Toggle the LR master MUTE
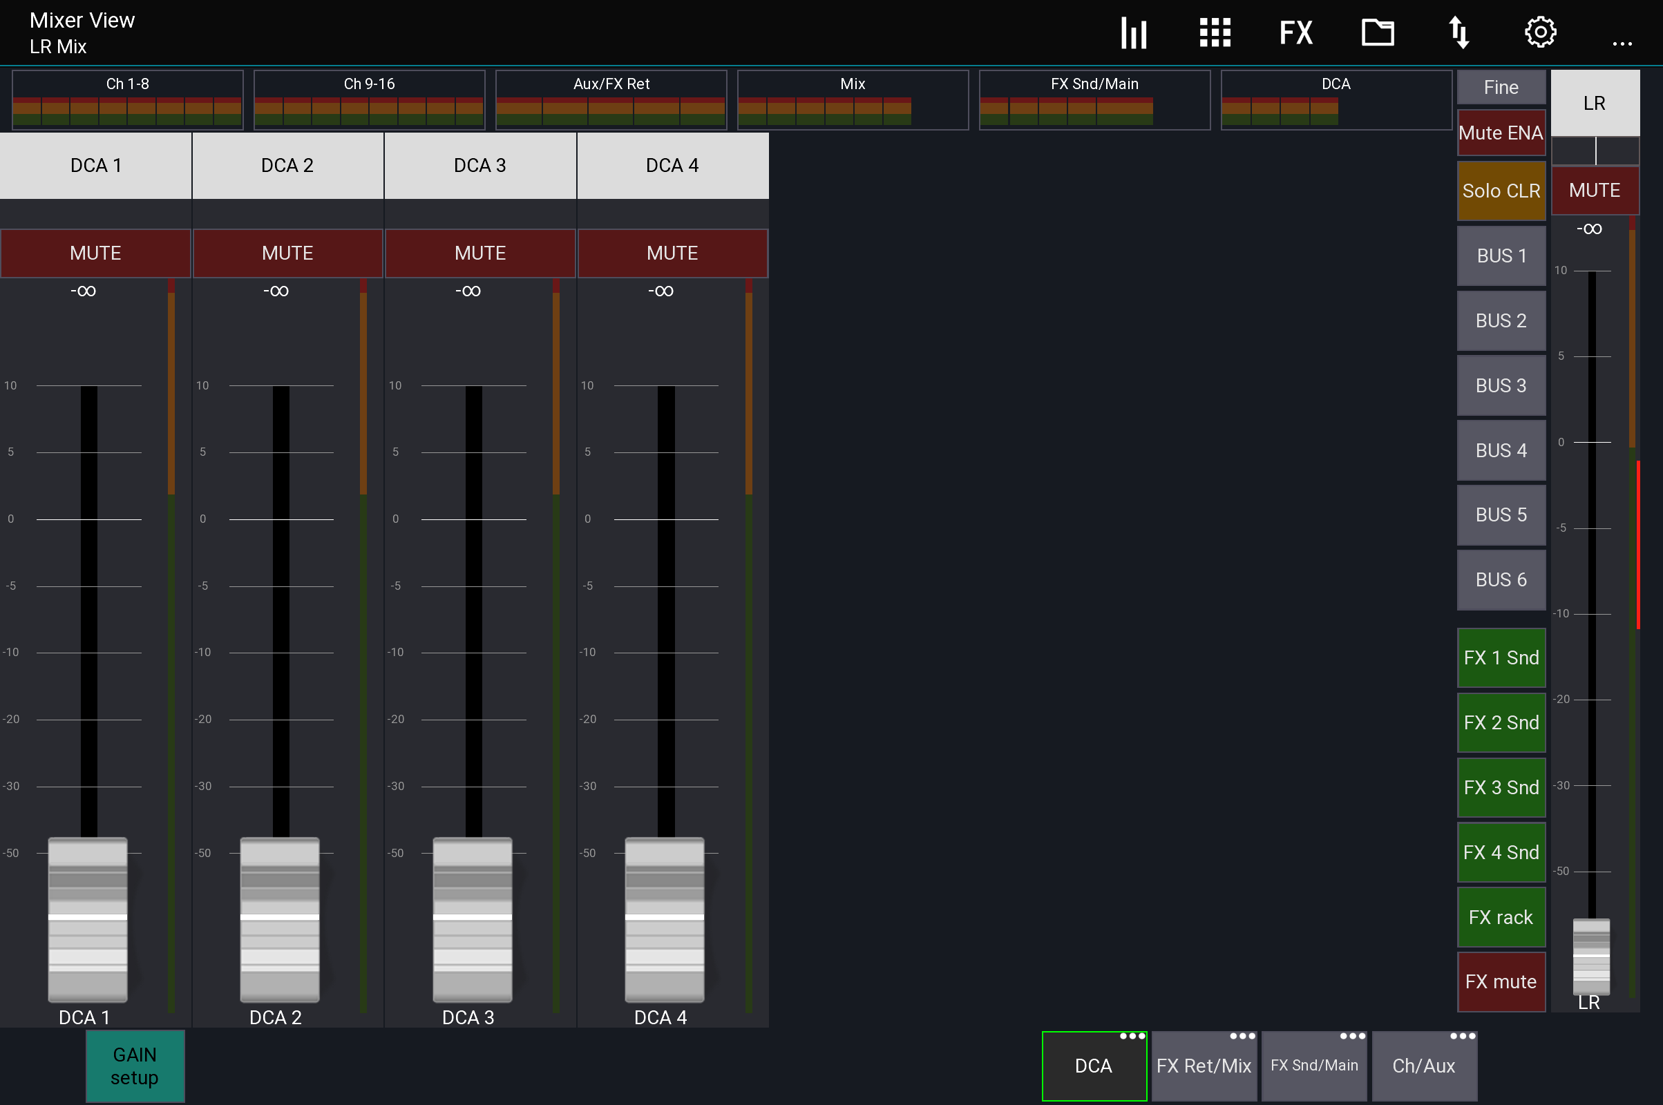 point(1595,191)
